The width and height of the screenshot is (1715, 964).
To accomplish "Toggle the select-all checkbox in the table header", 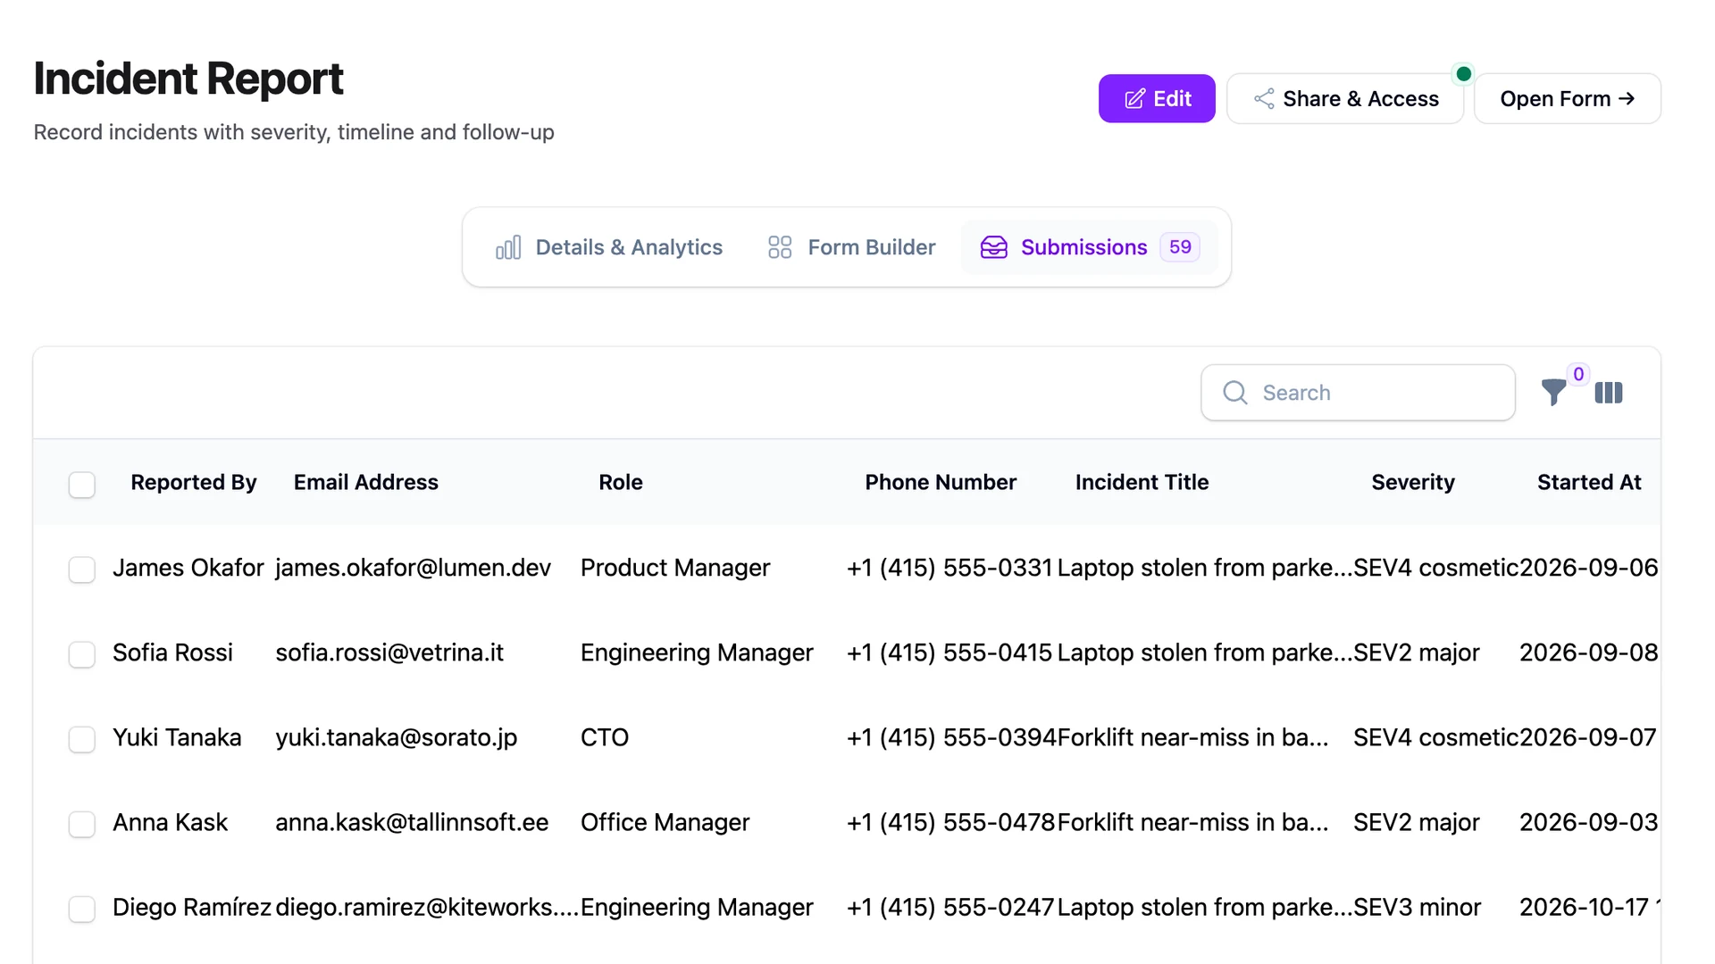I will click(x=82, y=485).
